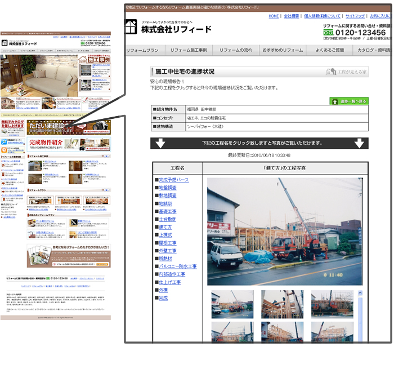
Task: Select the よくあるご質問 menu tab
Action: [x=329, y=50]
